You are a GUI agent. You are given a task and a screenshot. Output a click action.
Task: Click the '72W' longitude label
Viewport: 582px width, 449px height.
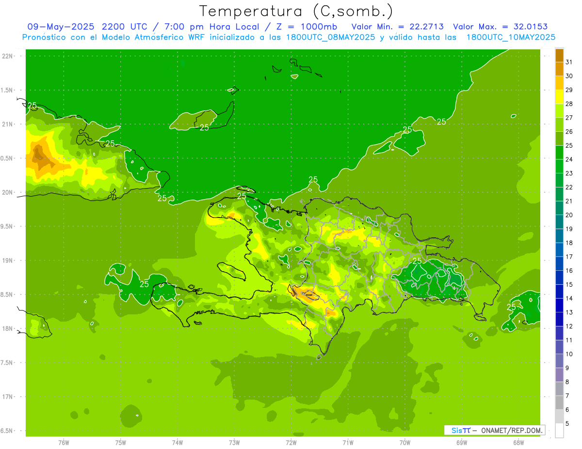pyautogui.click(x=291, y=443)
